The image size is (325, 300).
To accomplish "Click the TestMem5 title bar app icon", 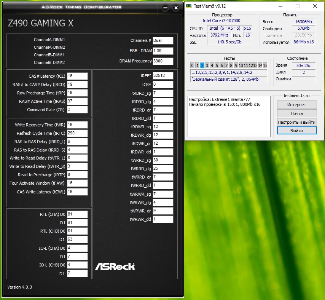I will [x=189, y=6].
